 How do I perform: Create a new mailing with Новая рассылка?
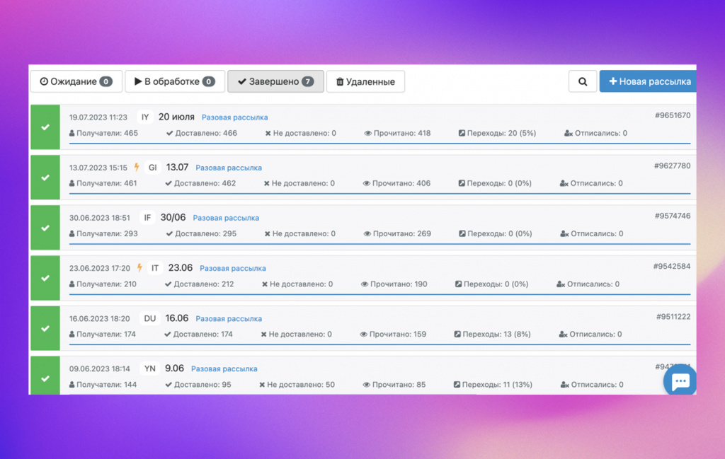[649, 82]
